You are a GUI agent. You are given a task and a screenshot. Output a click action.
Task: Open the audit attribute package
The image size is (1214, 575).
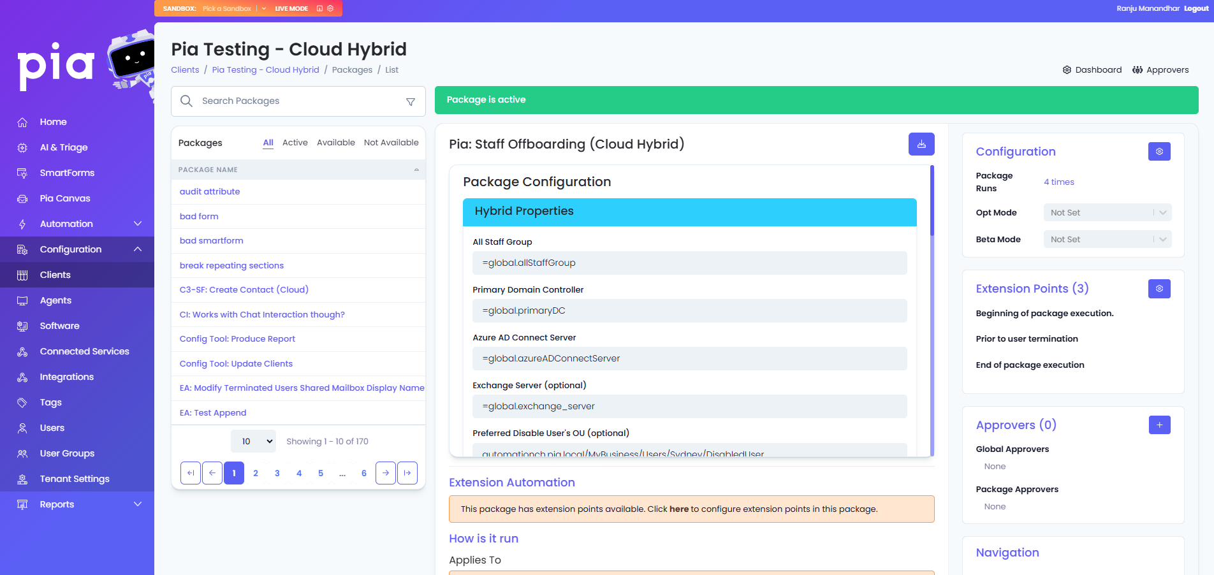(210, 191)
